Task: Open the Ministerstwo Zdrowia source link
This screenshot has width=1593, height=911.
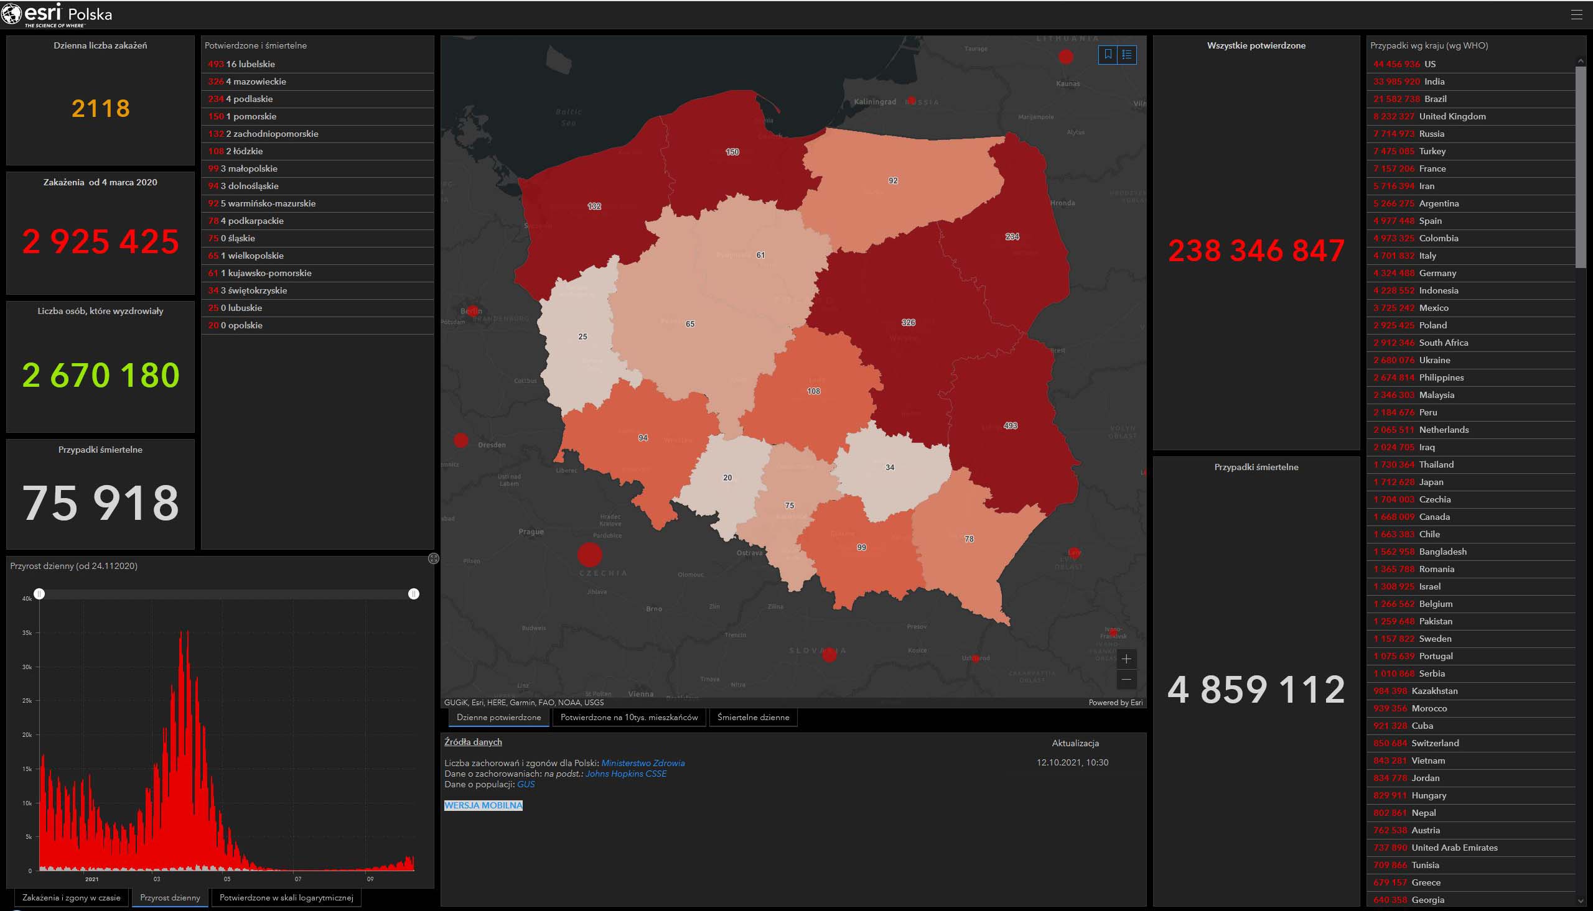Action: 642,763
